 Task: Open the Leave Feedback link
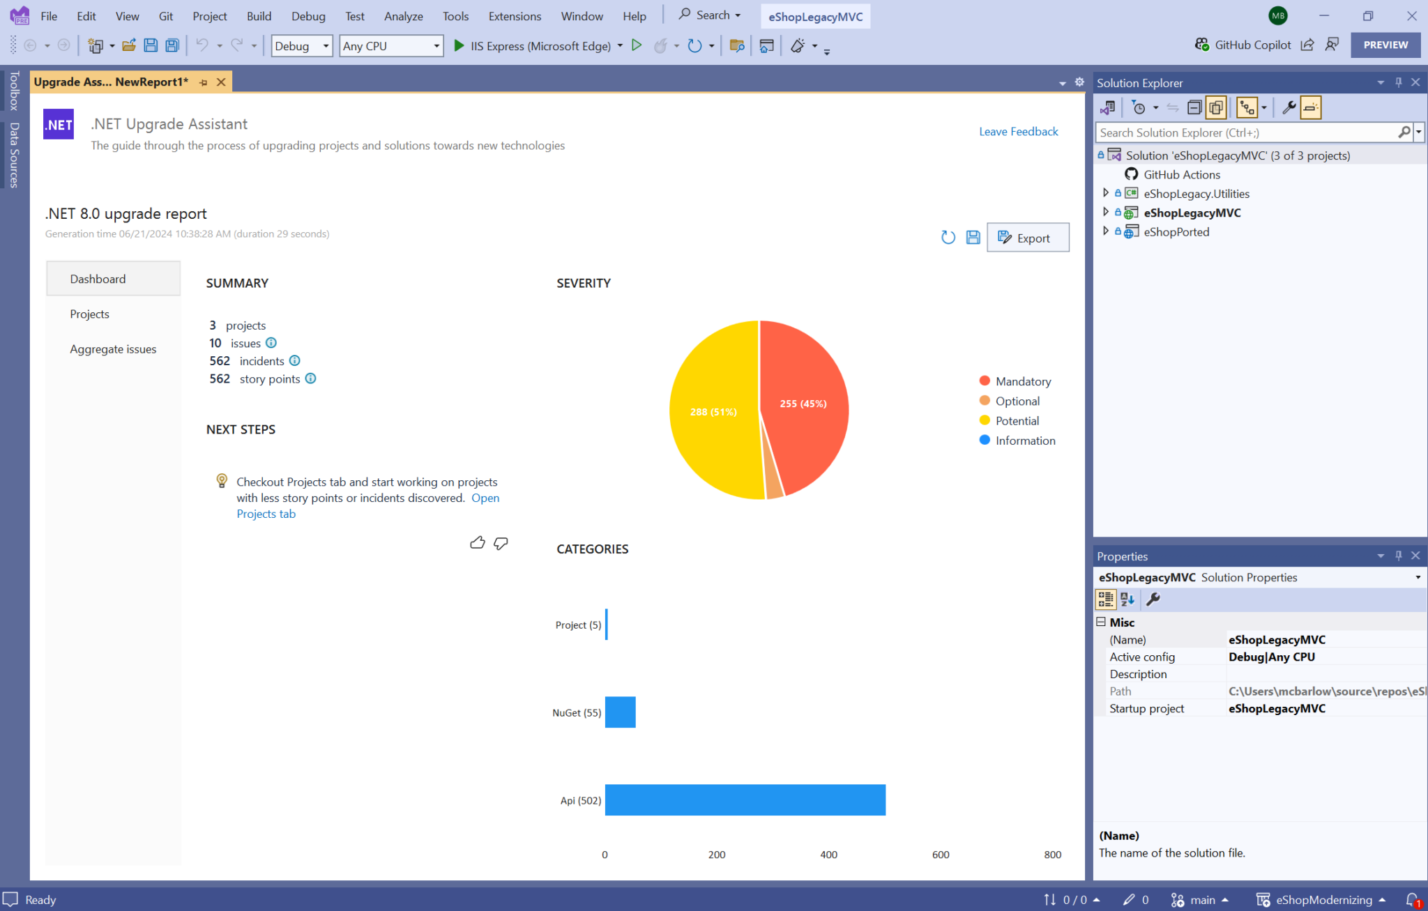1018,131
